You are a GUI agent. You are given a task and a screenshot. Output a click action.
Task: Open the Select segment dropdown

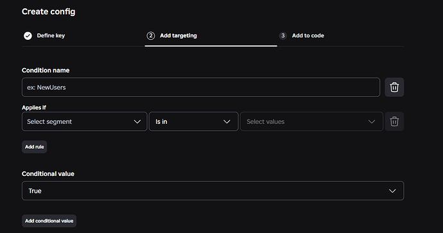click(x=85, y=121)
